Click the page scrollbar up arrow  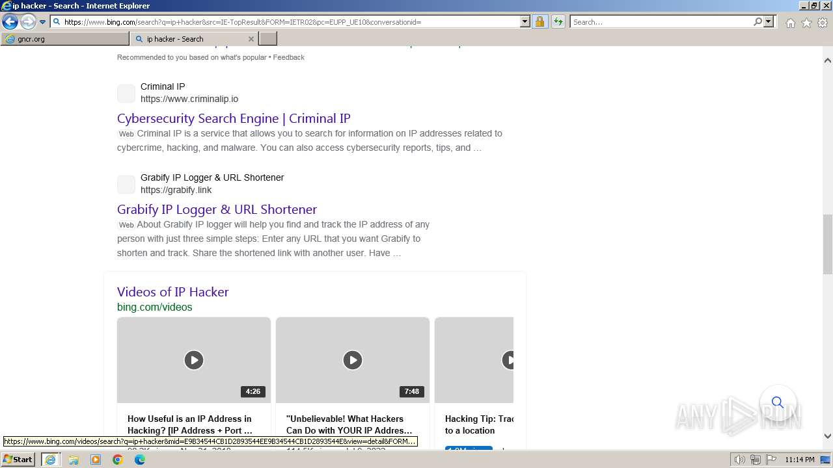pyautogui.click(x=828, y=60)
